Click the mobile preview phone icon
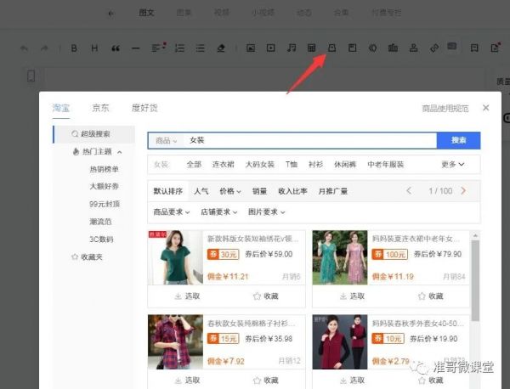 (31, 76)
